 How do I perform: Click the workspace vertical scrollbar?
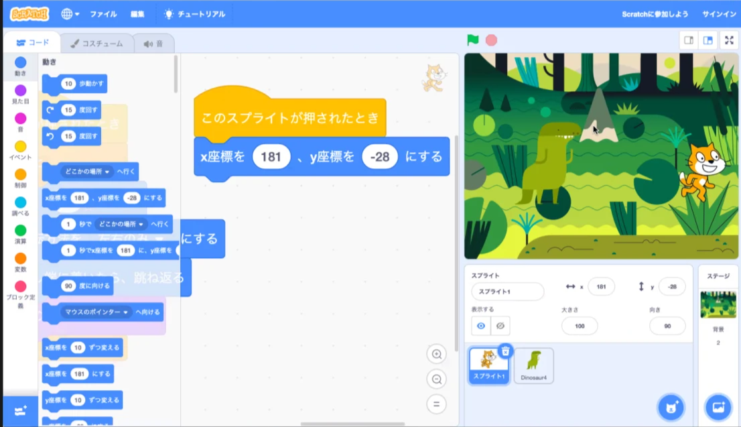pos(456,243)
